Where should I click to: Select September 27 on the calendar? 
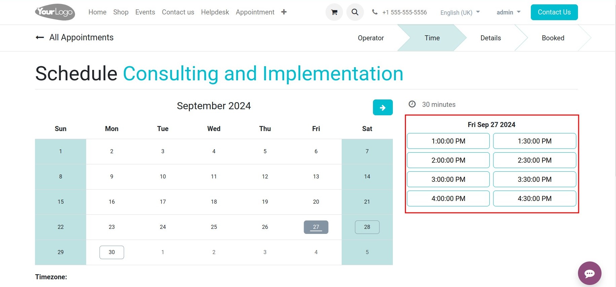(316, 227)
